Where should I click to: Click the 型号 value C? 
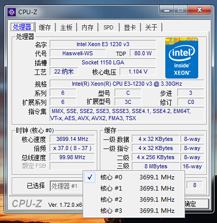128,93
